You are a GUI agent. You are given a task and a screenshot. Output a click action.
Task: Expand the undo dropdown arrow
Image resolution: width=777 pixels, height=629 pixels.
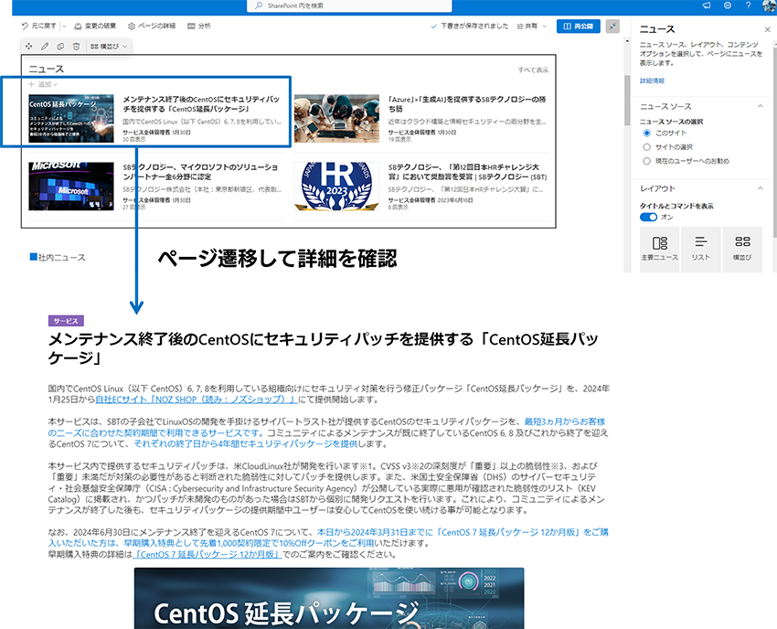64,27
